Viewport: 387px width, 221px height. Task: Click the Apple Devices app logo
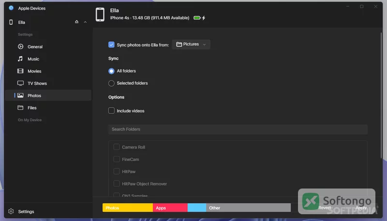click(11, 8)
